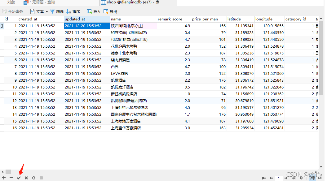Viewport: 327px width, 181px height.
Task: Switch to the untitled query (无标题 - 查询) tab
Action: pyautogui.click(x=61, y=2)
